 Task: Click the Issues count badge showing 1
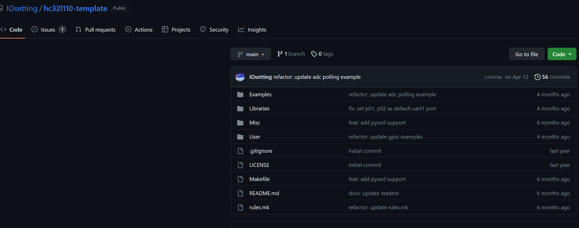(x=62, y=30)
